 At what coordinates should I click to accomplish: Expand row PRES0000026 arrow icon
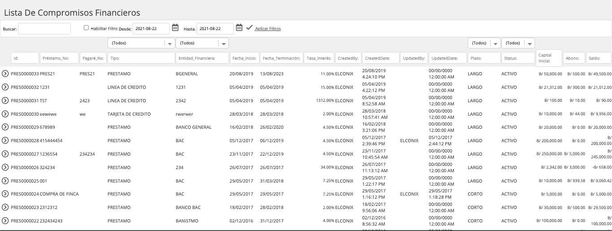[5, 167]
